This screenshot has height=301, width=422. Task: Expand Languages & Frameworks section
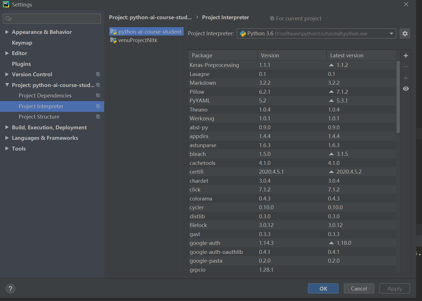(7, 138)
